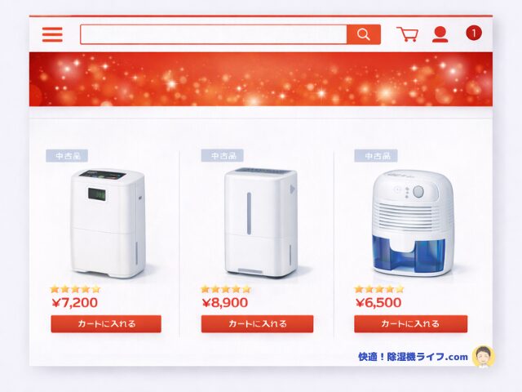Open the hamburger menu
The image size is (522, 392).
[x=52, y=34]
